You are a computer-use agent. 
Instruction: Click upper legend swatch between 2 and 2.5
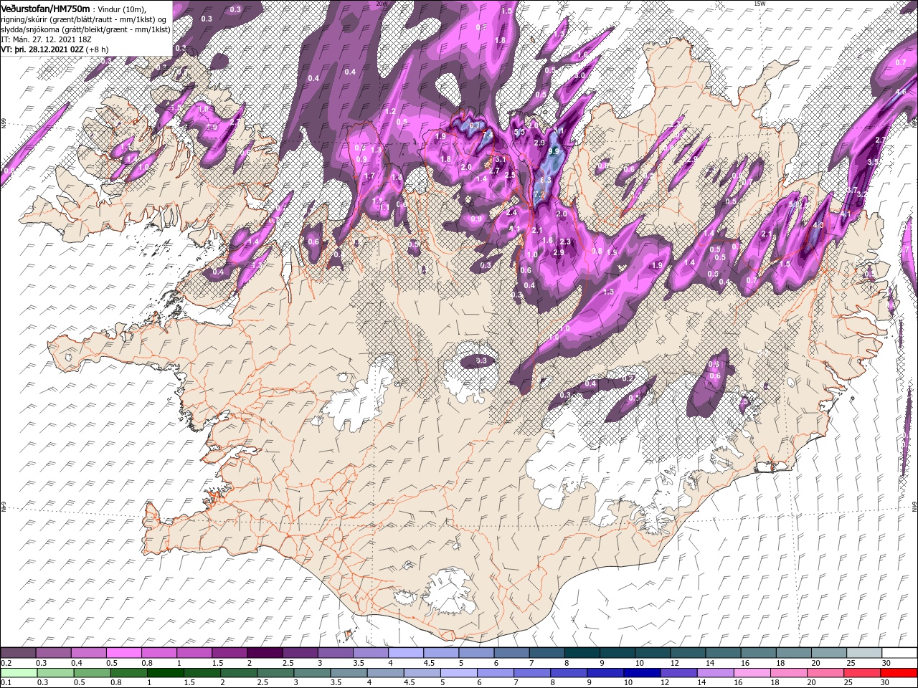tap(265, 653)
